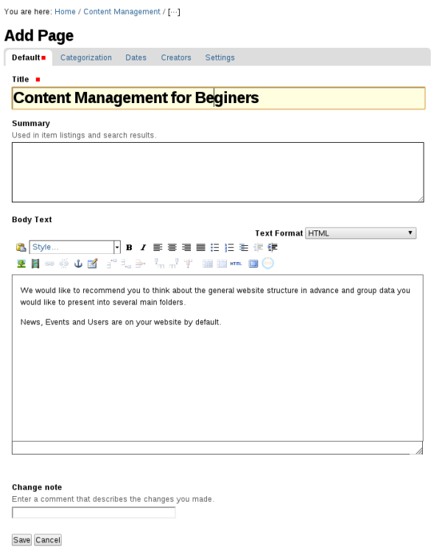Center-align the body text
Viewport: 442px width, 552px height.
pyautogui.click(x=172, y=247)
